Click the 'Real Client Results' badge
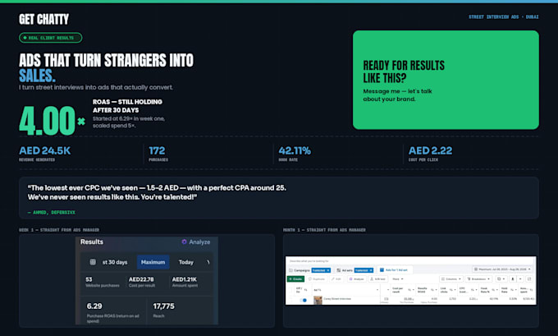Screen dimensions: 558x336 [51, 38]
